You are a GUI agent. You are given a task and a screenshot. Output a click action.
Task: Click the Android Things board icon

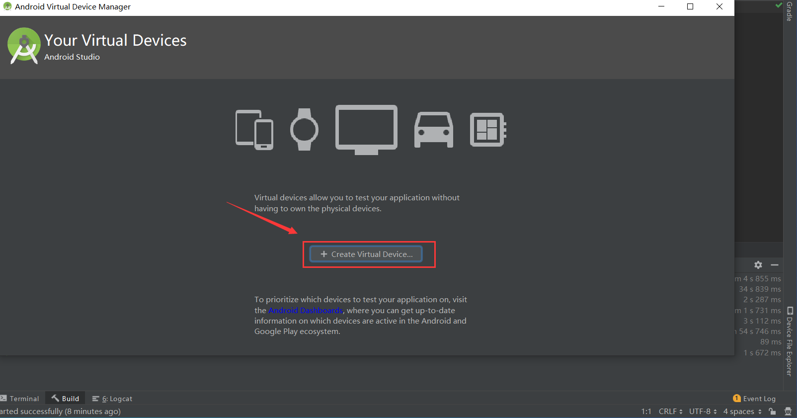(x=488, y=130)
